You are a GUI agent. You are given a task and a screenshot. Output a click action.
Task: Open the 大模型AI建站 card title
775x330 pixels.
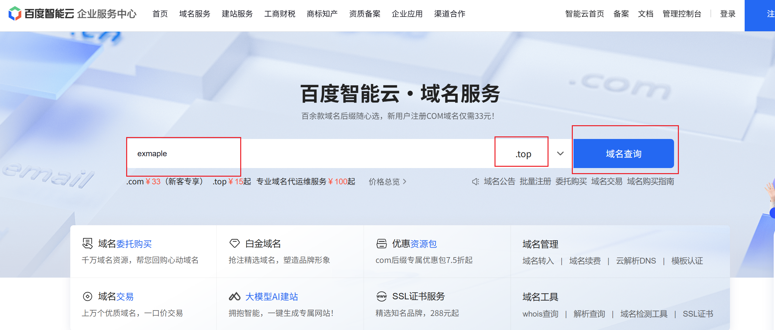pyautogui.click(x=272, y=296)
